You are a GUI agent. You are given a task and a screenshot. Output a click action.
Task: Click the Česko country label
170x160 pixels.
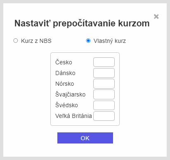coord(64,62)
